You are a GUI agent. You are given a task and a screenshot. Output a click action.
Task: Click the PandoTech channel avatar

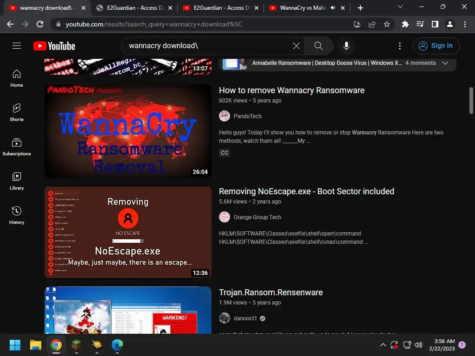225,116
